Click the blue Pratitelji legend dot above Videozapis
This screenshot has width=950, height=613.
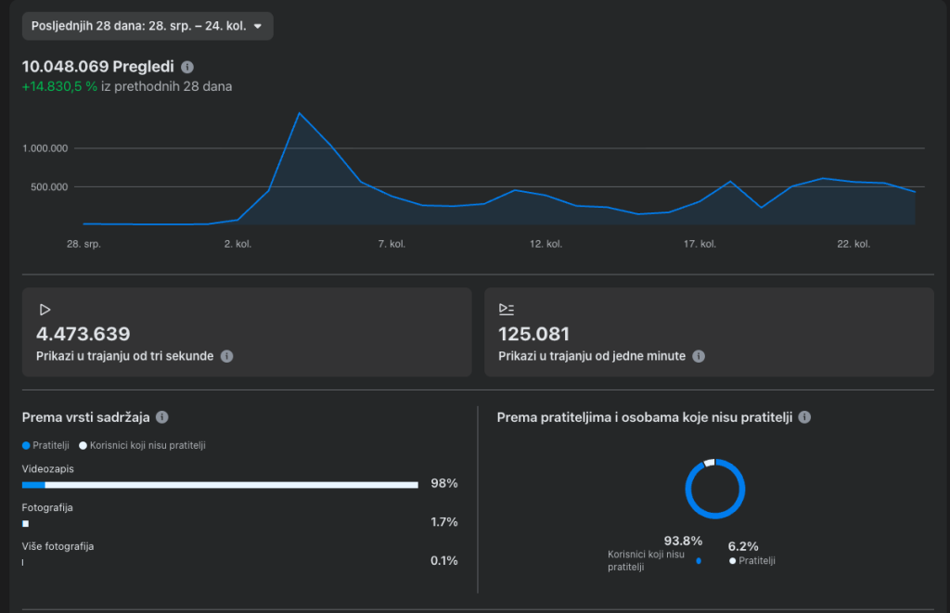26,445
